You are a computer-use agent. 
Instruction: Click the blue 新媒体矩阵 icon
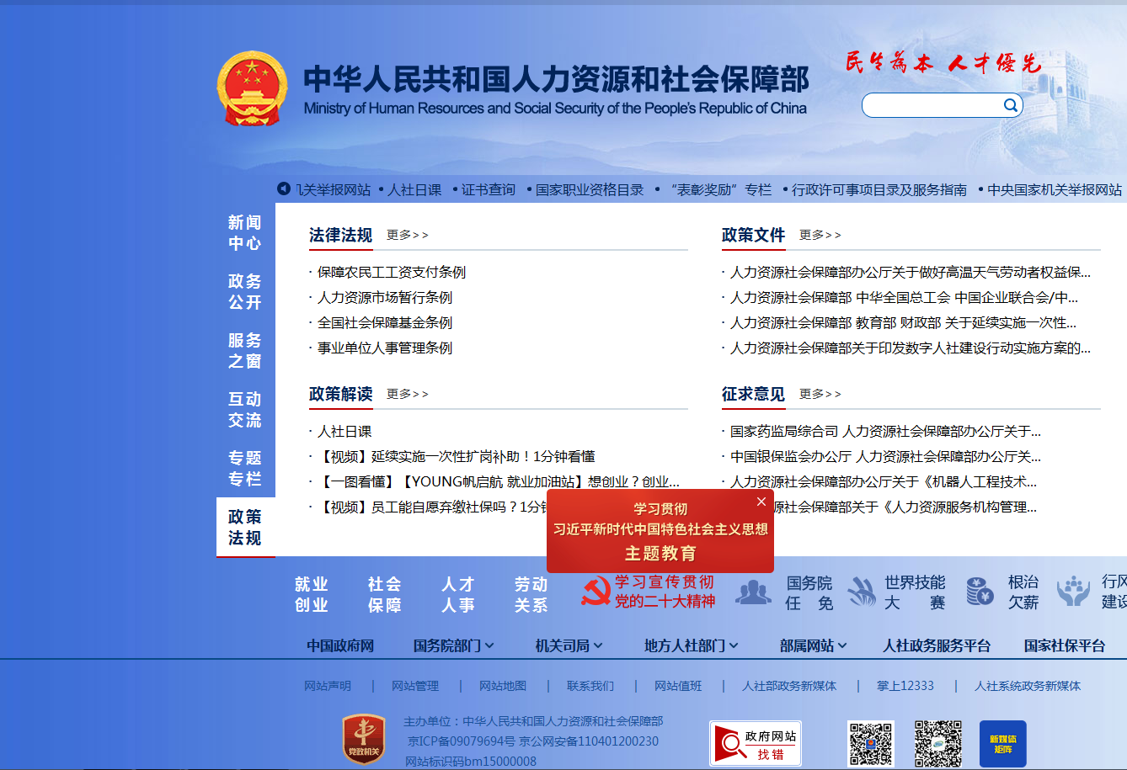coord(1002,743)
